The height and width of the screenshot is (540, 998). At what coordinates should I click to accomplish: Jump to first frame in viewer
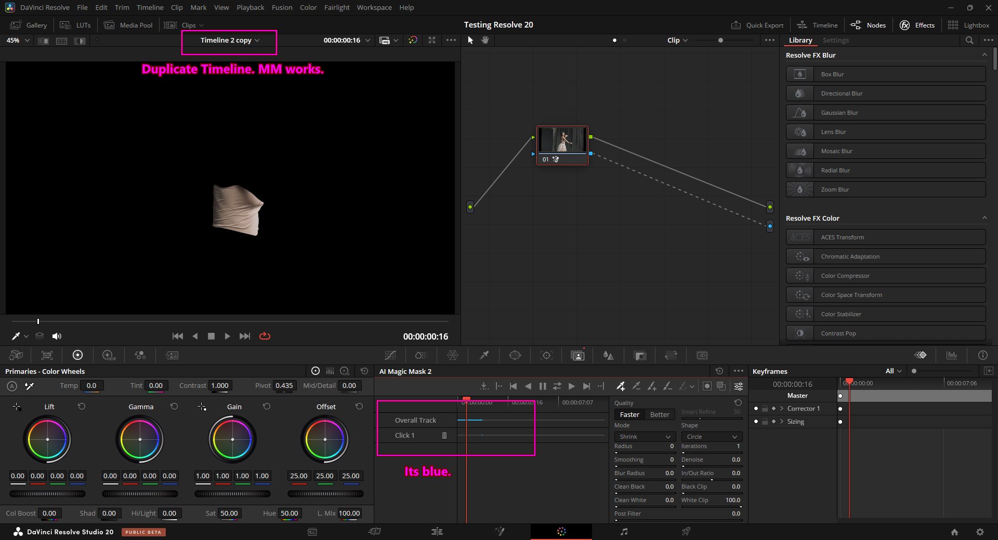(178, 336)
